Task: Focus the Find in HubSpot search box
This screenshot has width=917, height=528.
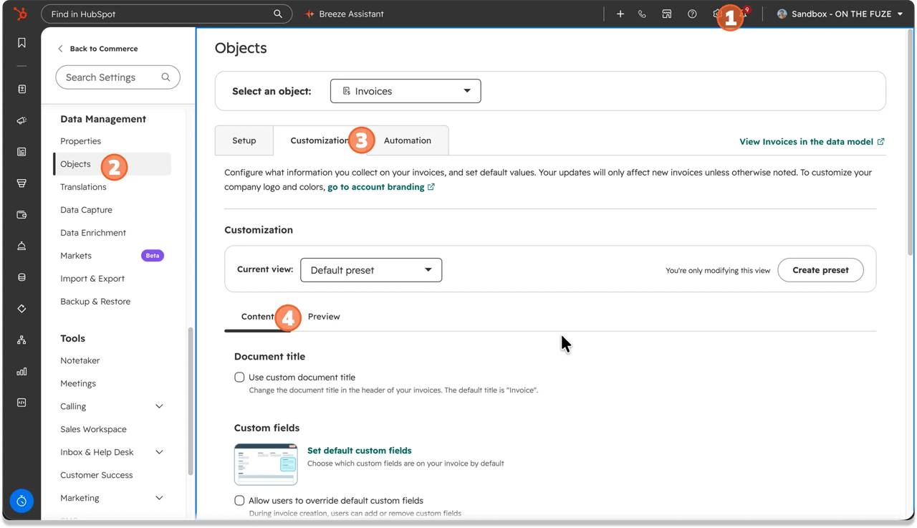Action: click(166, 14)
